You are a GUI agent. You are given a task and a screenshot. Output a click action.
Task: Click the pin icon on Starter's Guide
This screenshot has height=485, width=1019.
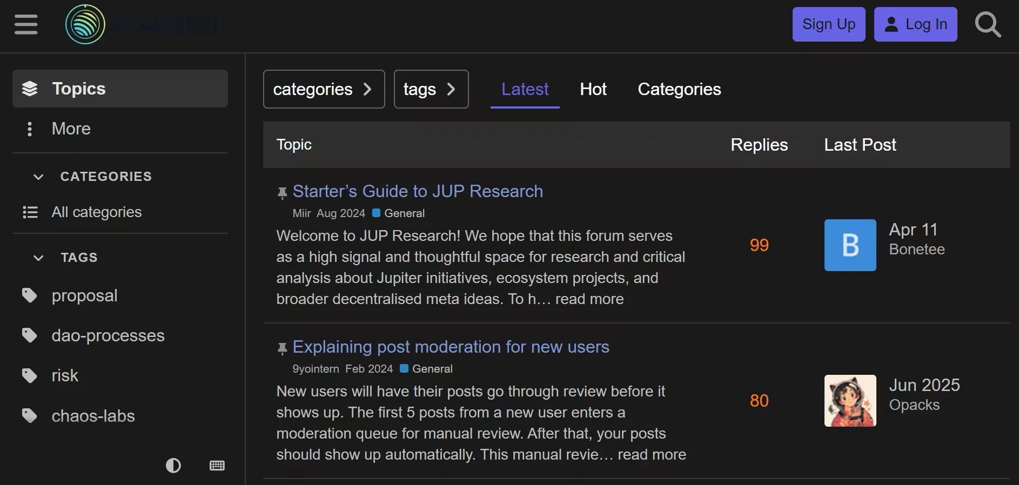[x=282, y=193]
